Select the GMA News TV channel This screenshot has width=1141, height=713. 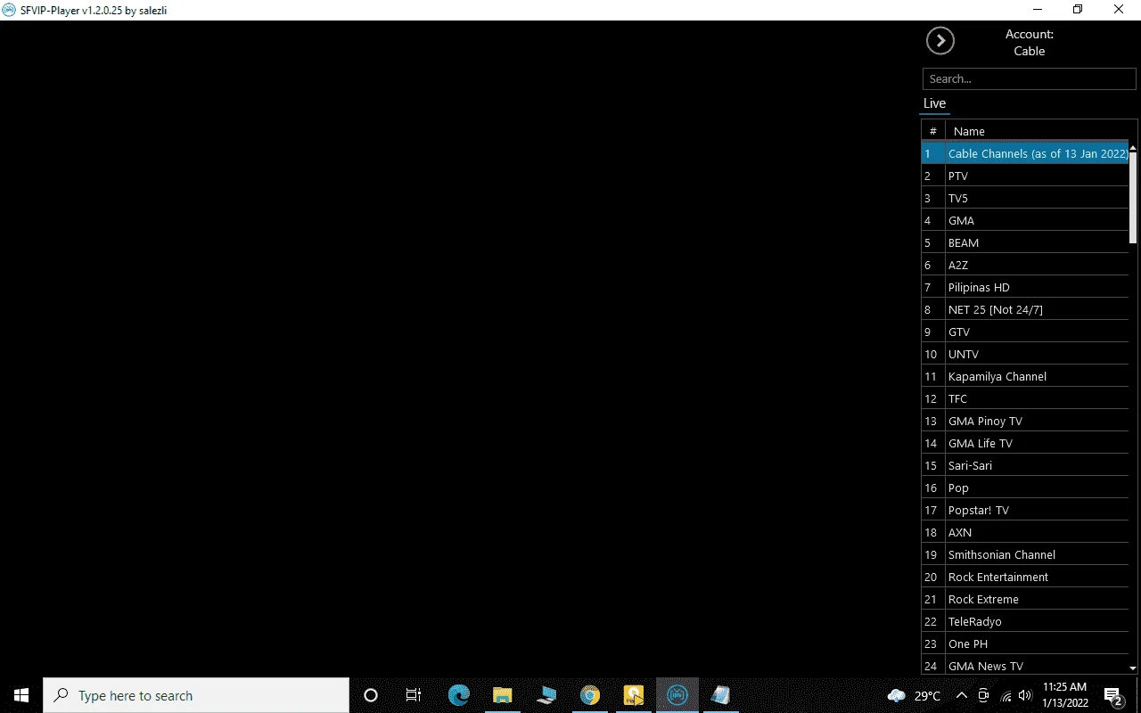1025,666
